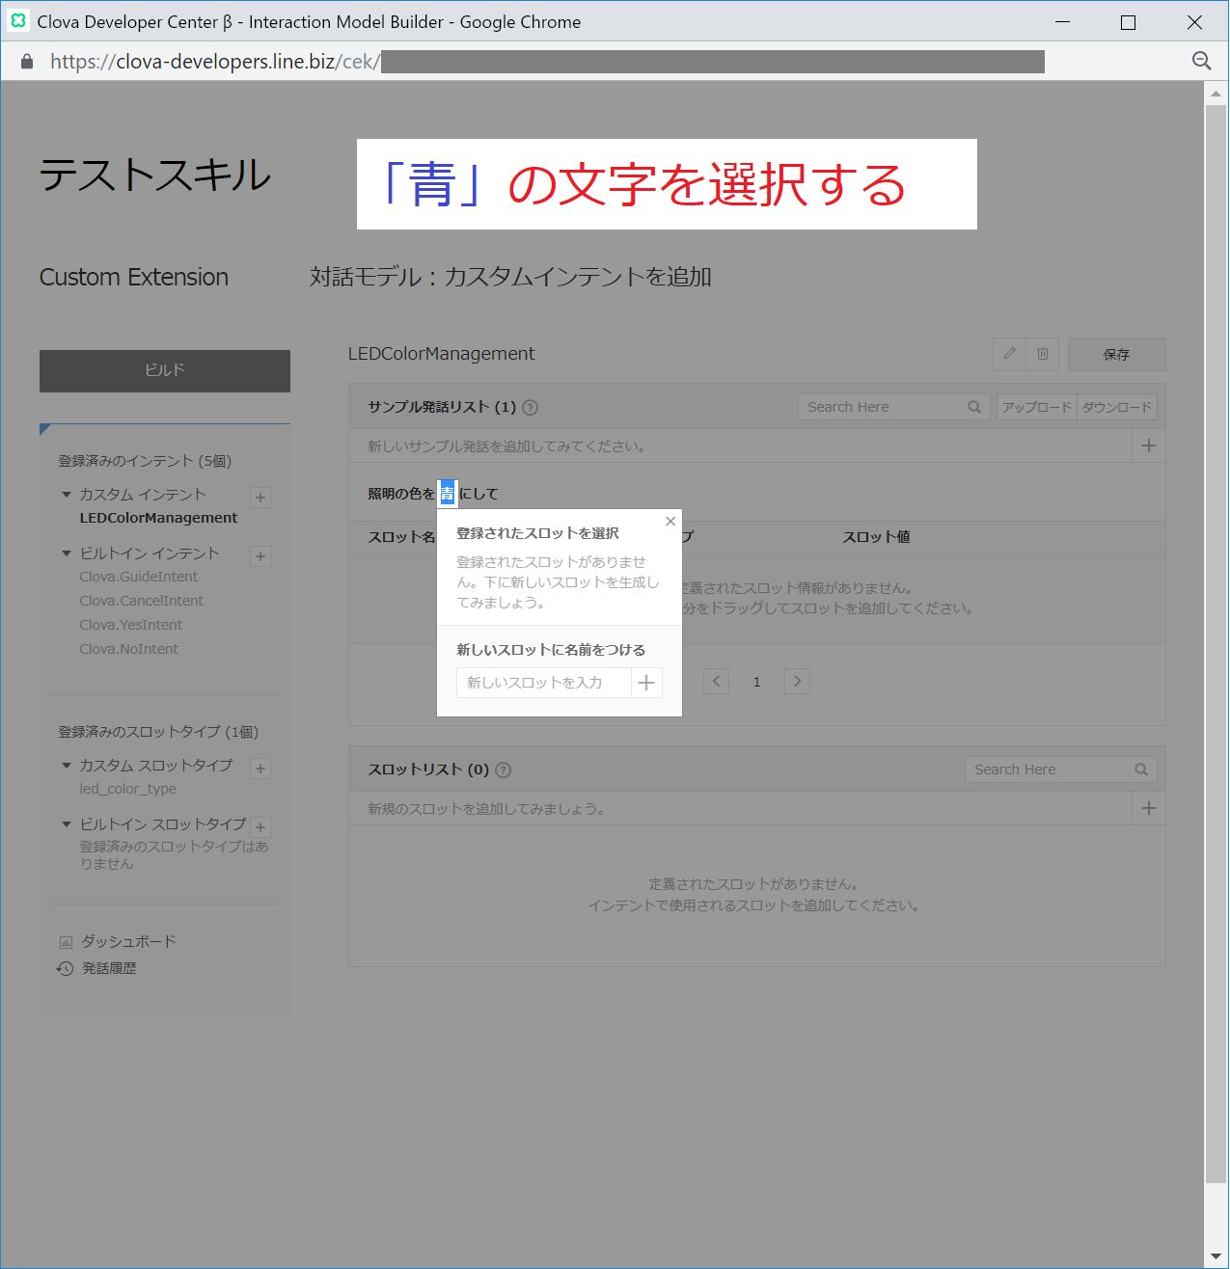Add a custom intent with plus icon
This screenshot has width=1230, height=1269.
tap(260, 498)
